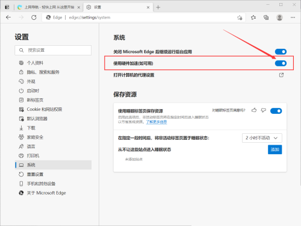This screenshot has width=301, height=226.
Task: Close the 上网导航 tab
Action: [x=79, y=7]
